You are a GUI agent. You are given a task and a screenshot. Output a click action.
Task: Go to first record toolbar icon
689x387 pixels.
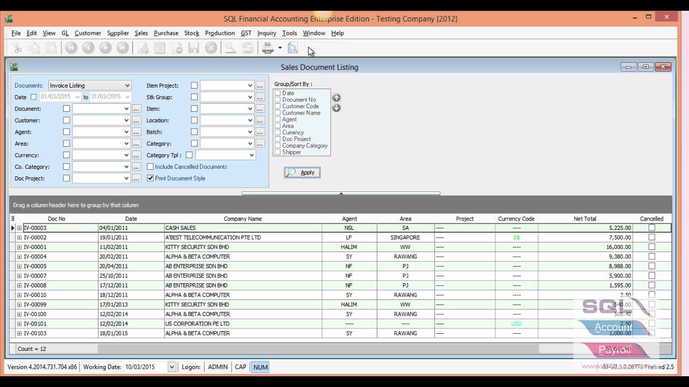pos(71,48)
